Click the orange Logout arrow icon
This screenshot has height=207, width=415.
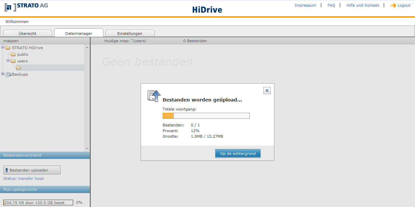[393, 6]
